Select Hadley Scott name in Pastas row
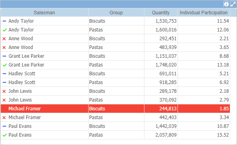 pos(22,82)
